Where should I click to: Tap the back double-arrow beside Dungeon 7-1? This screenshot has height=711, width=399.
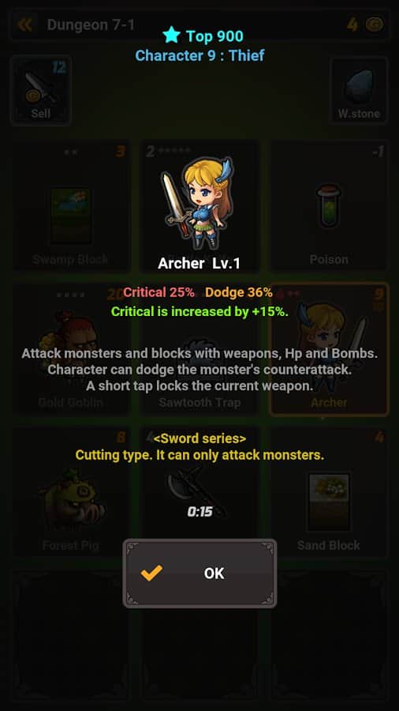click(25, 24)
